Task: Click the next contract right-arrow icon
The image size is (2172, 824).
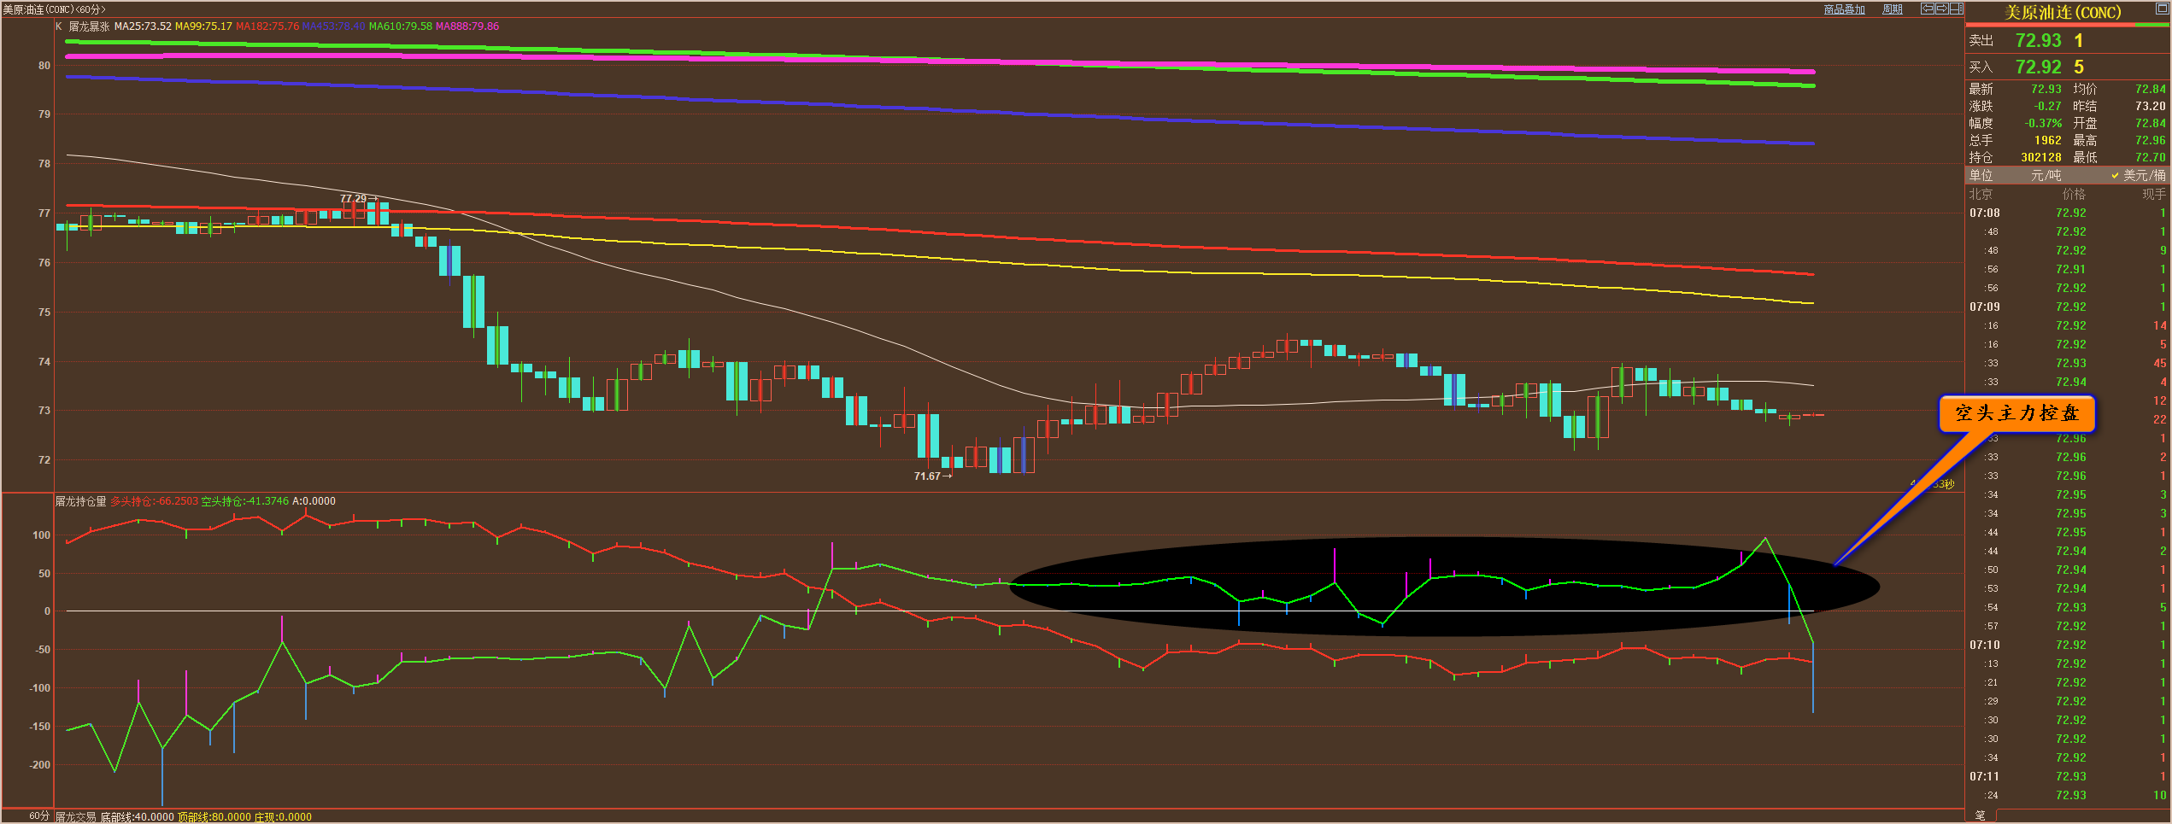Action: [1942, 9]
